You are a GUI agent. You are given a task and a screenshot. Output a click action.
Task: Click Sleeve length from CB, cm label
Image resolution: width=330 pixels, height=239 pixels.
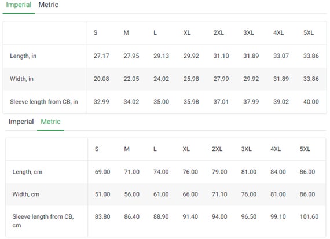(43, 221)
